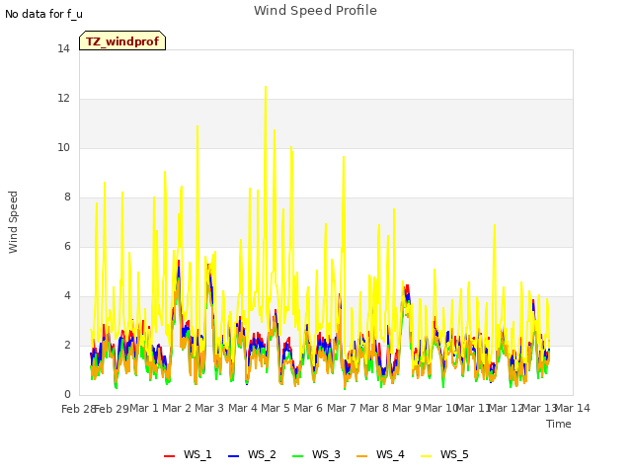Click the Feb 28 x-axis tick label
Screen dimensions: 632x474
(78, 409)
